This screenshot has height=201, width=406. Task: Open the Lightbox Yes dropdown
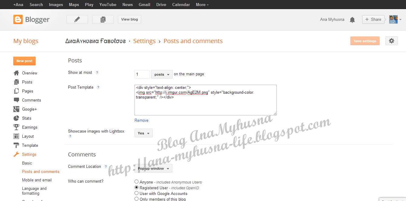144,133
